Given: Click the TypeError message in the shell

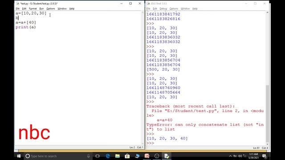Looking at the screenshot, I should pyautogui.click(x=205, y=127).
